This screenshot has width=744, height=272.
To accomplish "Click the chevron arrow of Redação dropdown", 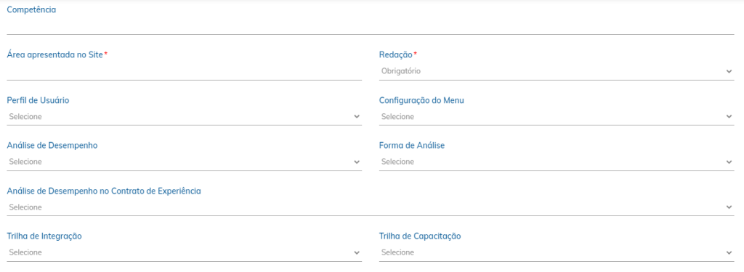I will 729,72.
